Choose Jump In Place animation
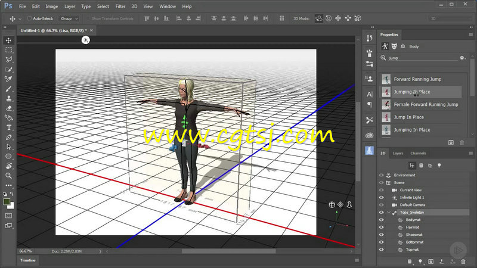The image size is (477, 268). tap(421, 117)
